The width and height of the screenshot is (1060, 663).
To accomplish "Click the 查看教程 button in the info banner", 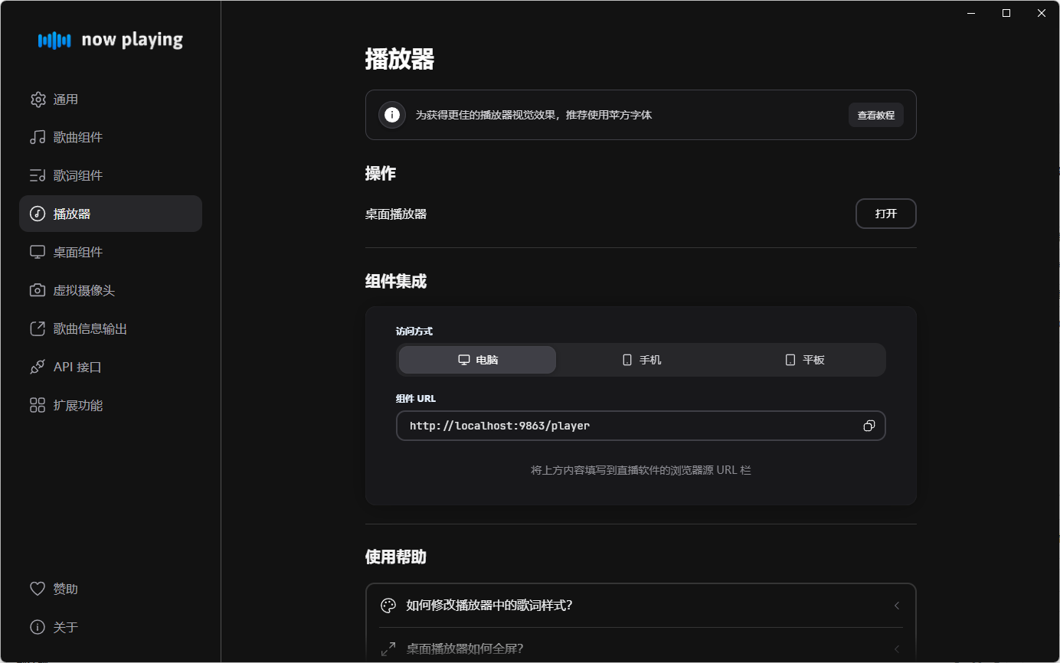I will 875,116.
